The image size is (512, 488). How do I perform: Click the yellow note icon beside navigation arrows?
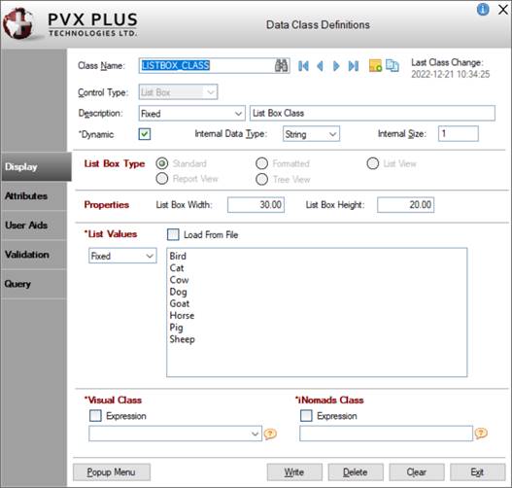pyautogui.click(x=375, y=66)
